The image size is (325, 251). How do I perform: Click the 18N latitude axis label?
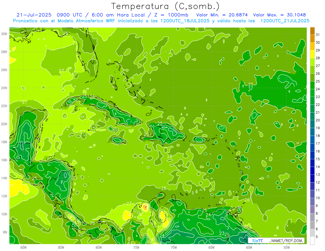4,142
